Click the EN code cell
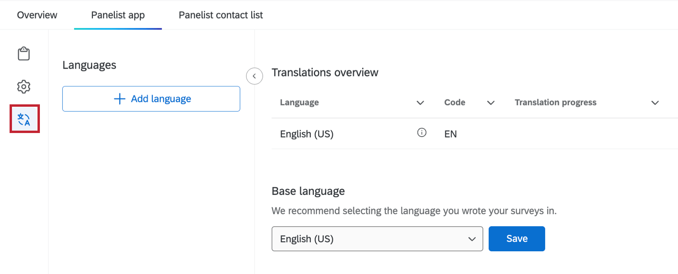This screenshot has height=274, width=678. point(450,134)
